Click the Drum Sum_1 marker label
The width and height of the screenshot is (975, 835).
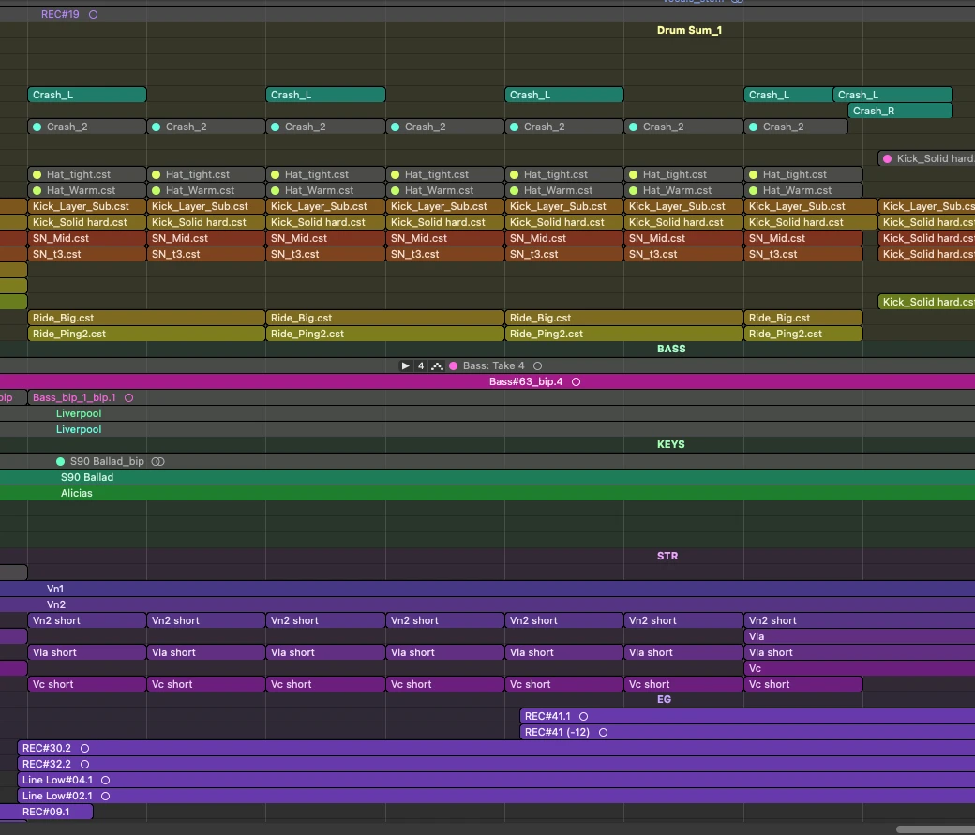point(689,30)
